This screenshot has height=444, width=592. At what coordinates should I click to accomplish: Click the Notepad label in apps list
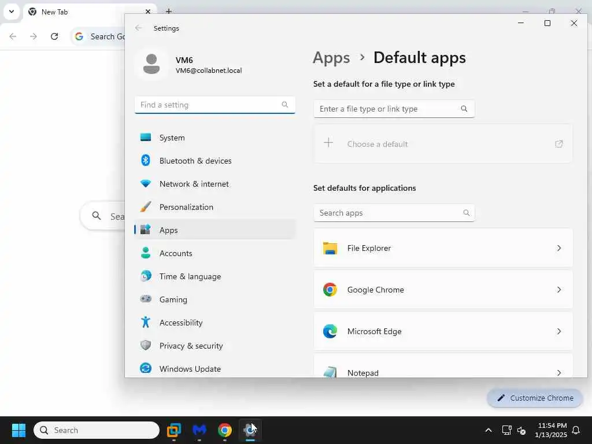click(363, 373)
